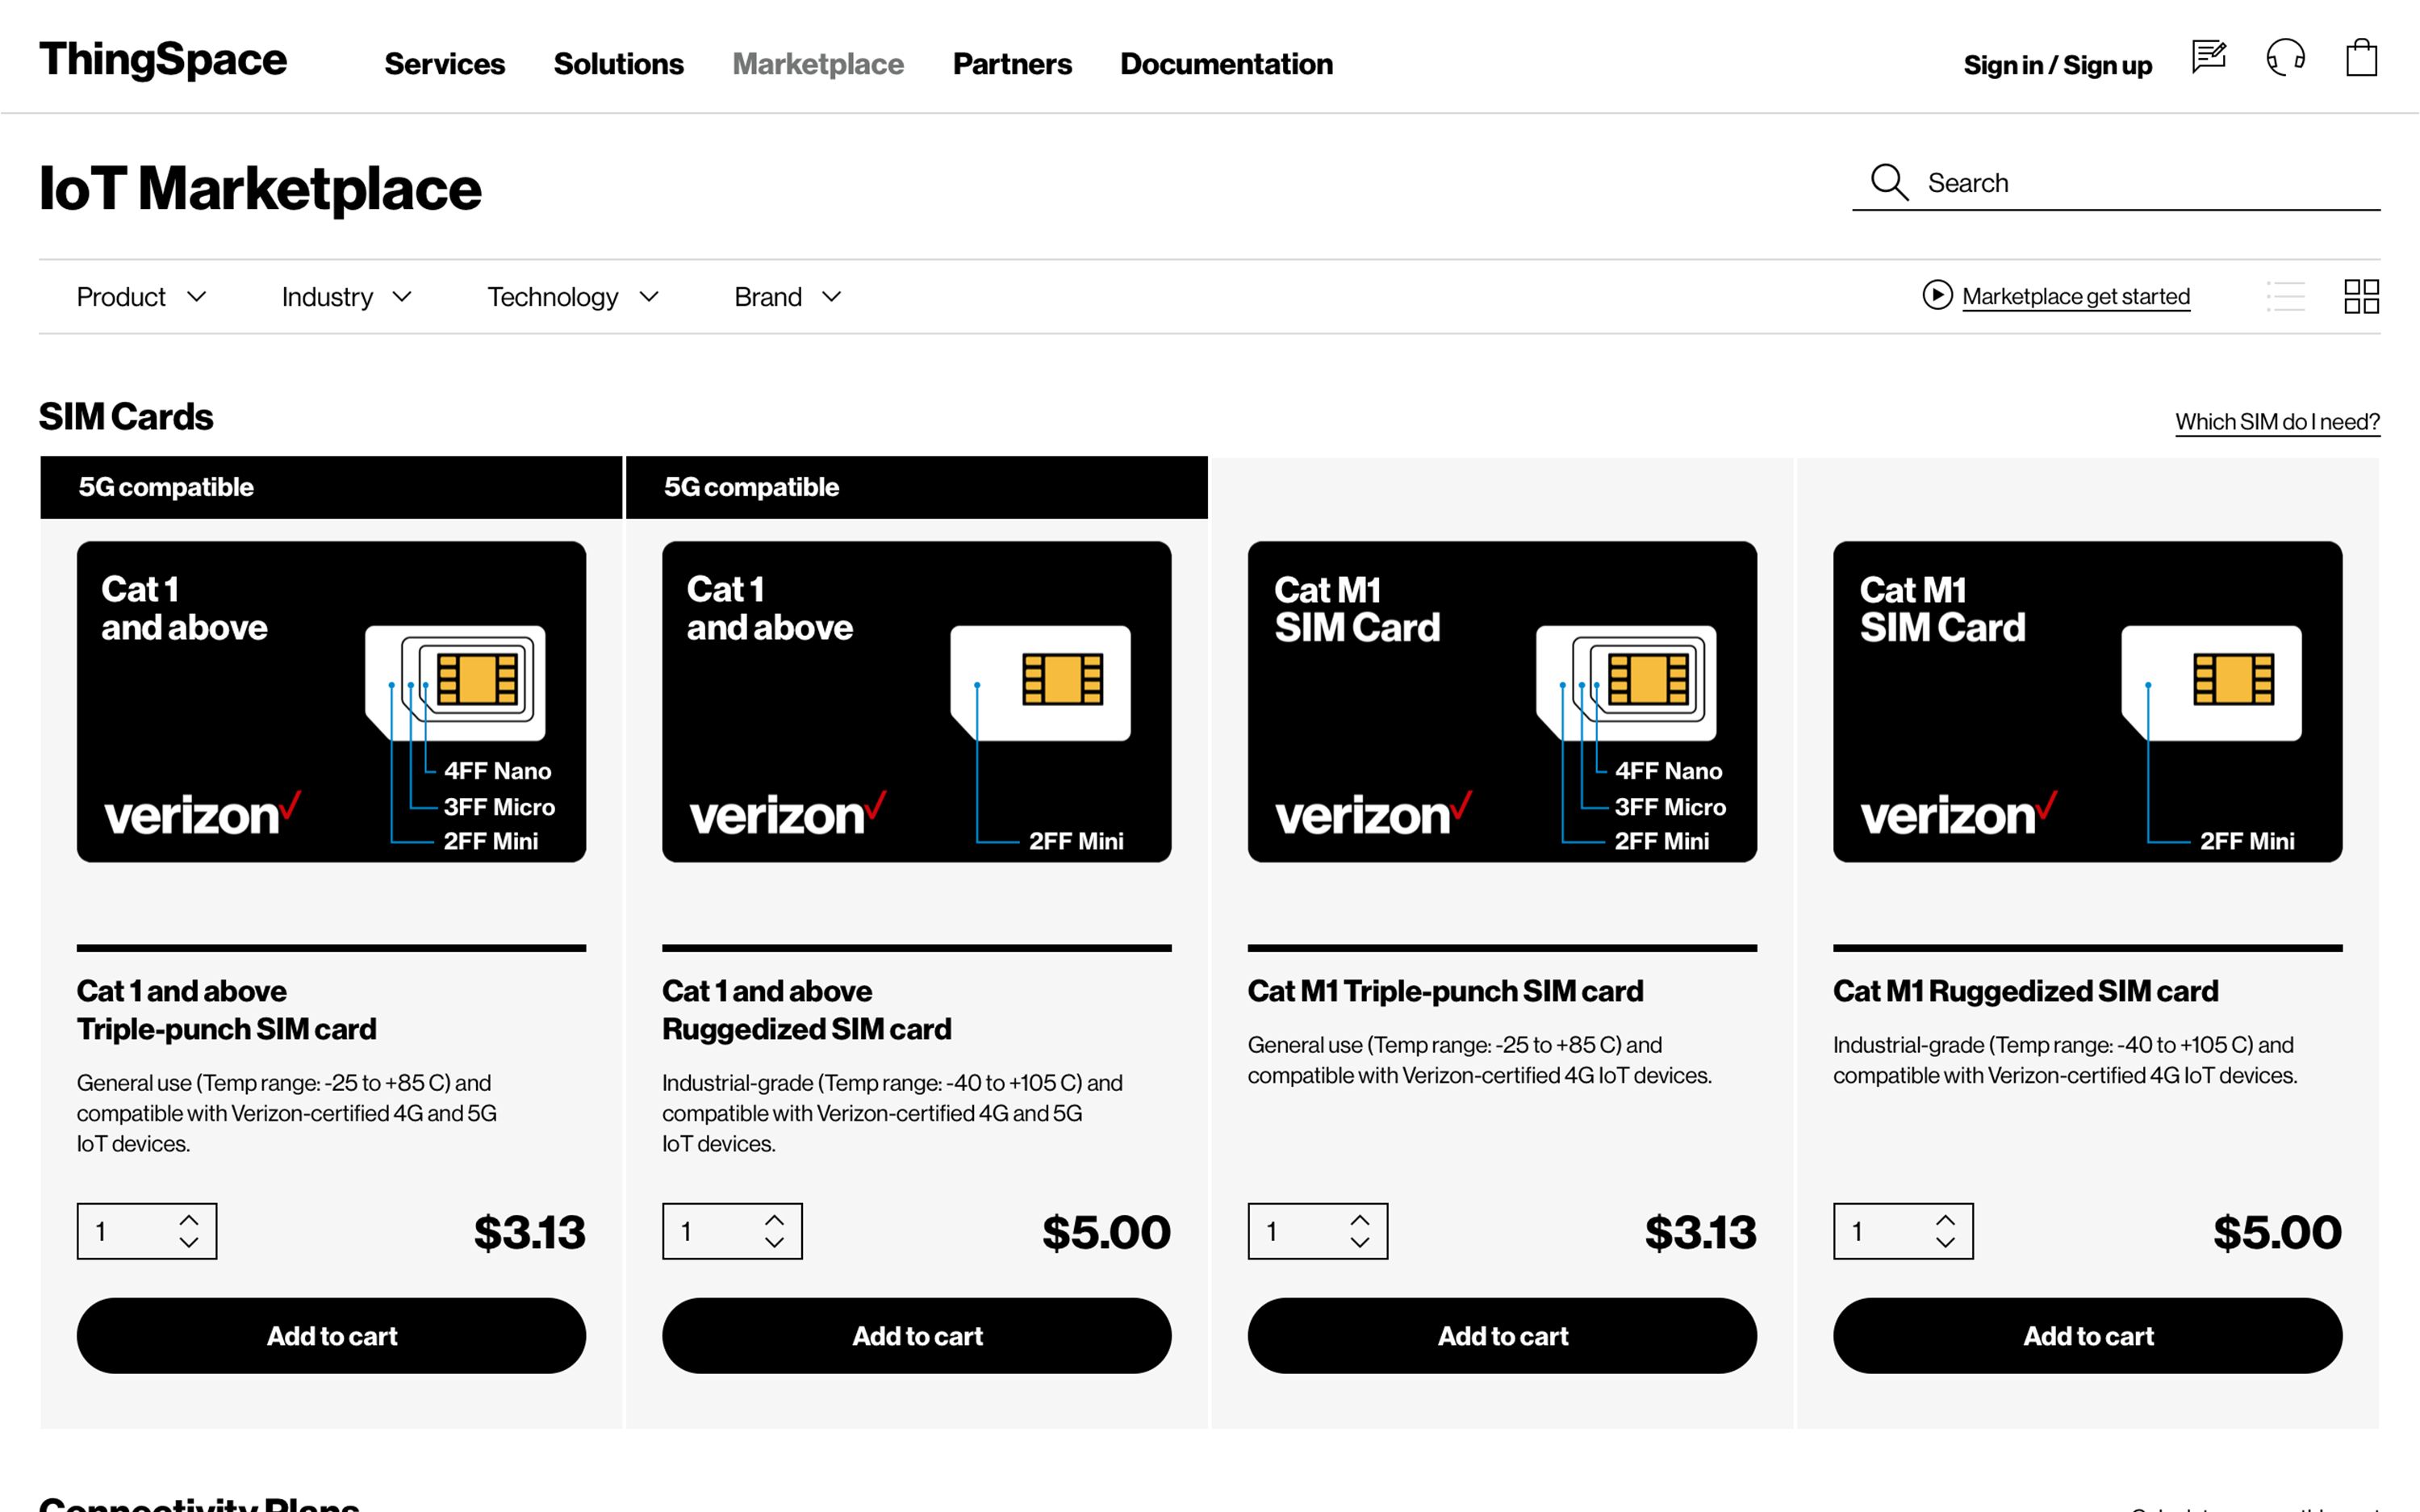Open the Technology filter dropdown
The width and height of the screenshot is (2420, 1512).
[x=573, y=297]
